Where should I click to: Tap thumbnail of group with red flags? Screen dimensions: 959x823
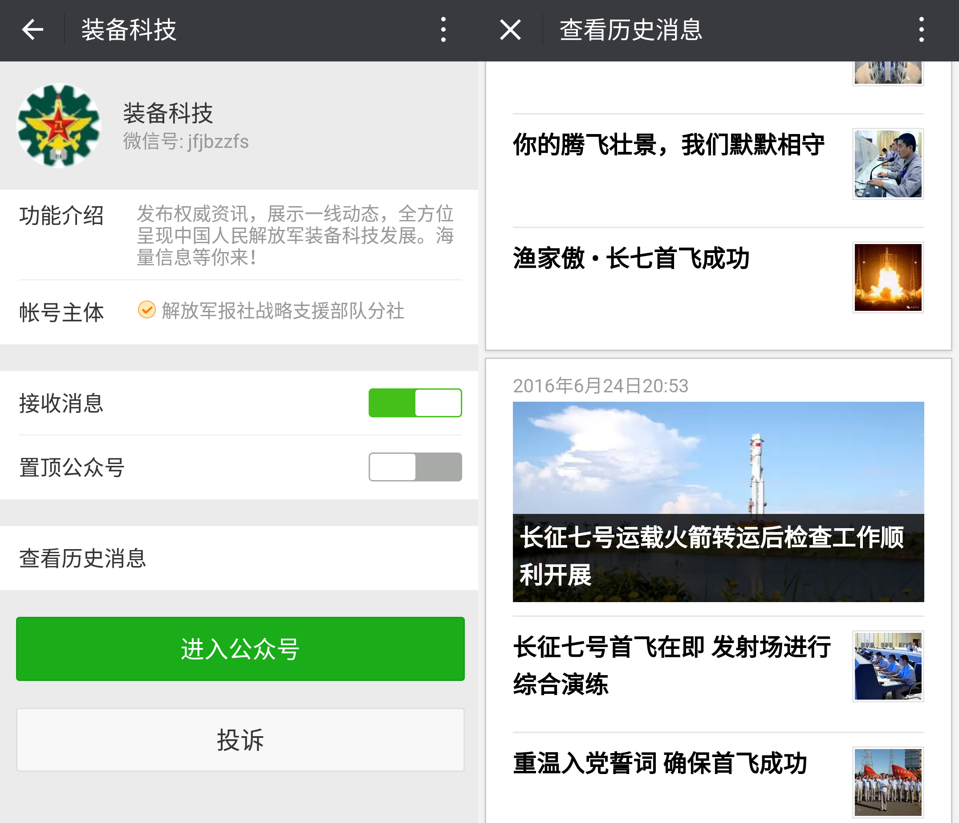click(888, 782)
